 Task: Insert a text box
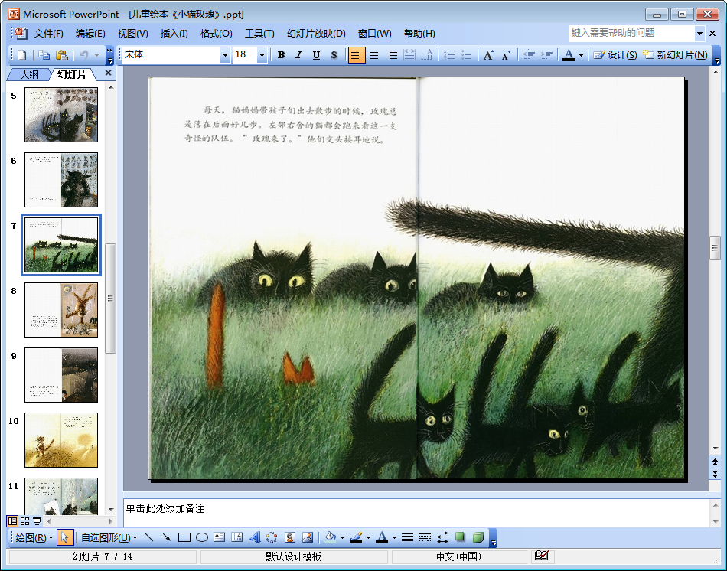pos(220,537)
